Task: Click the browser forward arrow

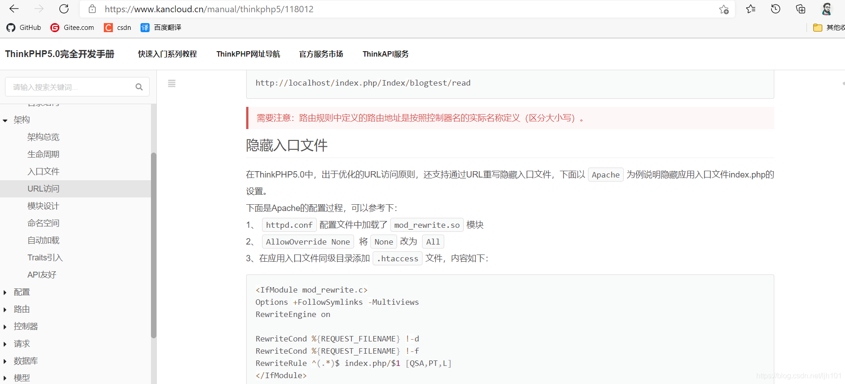Action: pos(39,9)
